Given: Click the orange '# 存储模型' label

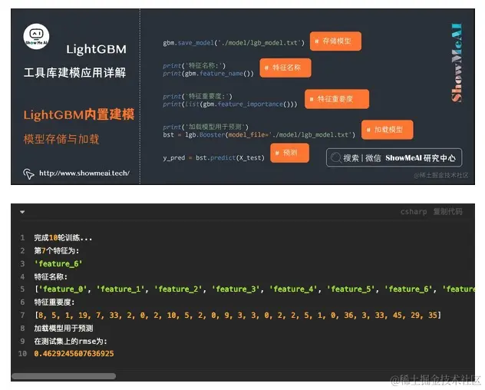Looking at the screenshot, I should pyautogui.click(x=335, y=41).
